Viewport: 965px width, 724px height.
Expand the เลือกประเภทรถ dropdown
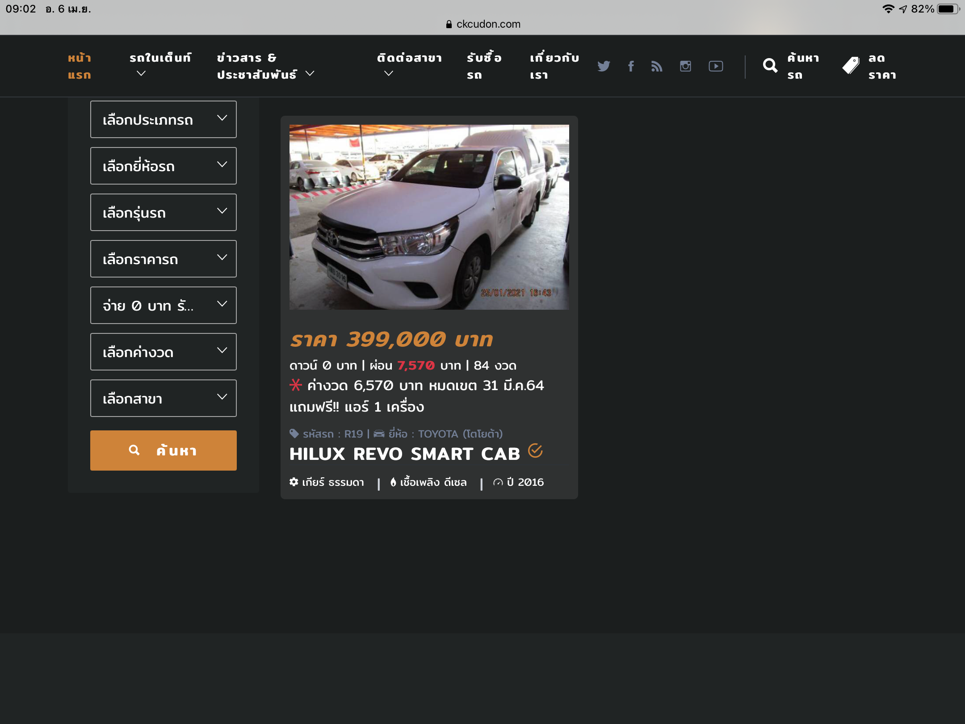(x=163, y=119)
